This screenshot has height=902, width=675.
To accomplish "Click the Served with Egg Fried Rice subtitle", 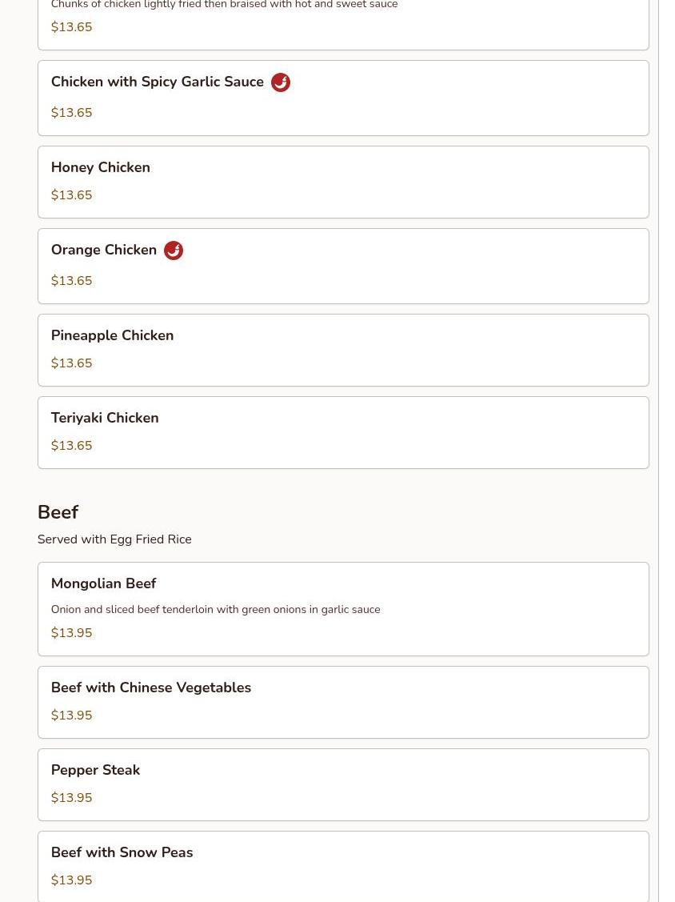I will click(114, 539).
